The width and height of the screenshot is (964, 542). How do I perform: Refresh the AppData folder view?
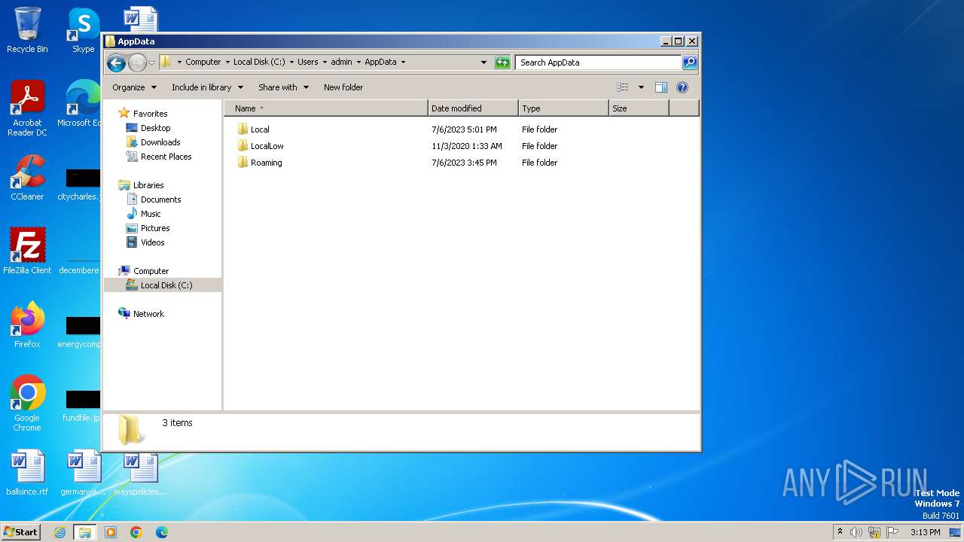pos(502,62)
